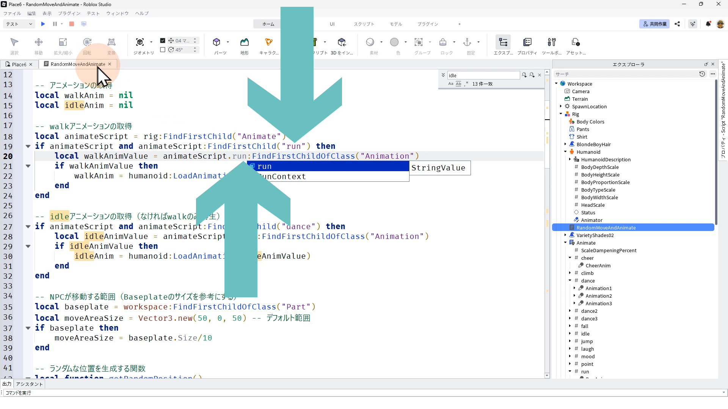728x409 pixels.
Task: Open the Toolbox (ツールボ...) panel
Action: pyautogui.click(x=552, y=42)
